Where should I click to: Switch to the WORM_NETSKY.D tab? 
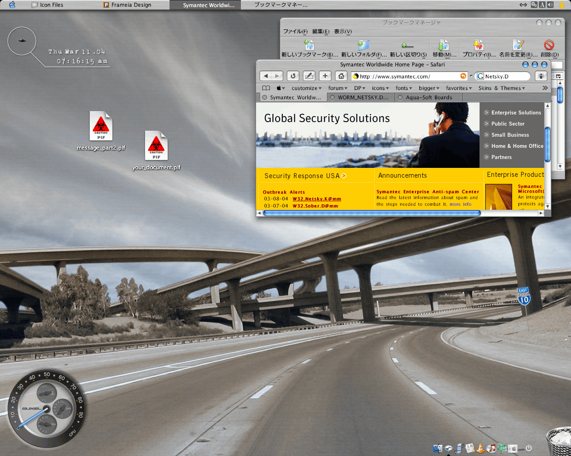(x=360, y=98)
